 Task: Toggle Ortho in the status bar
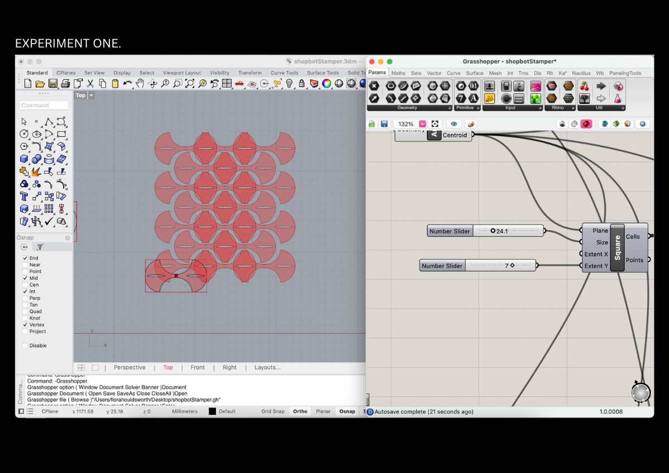click(x=300, y=412)
